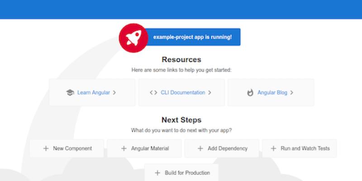Click the code brackets CLI icon

coord(153,92)
